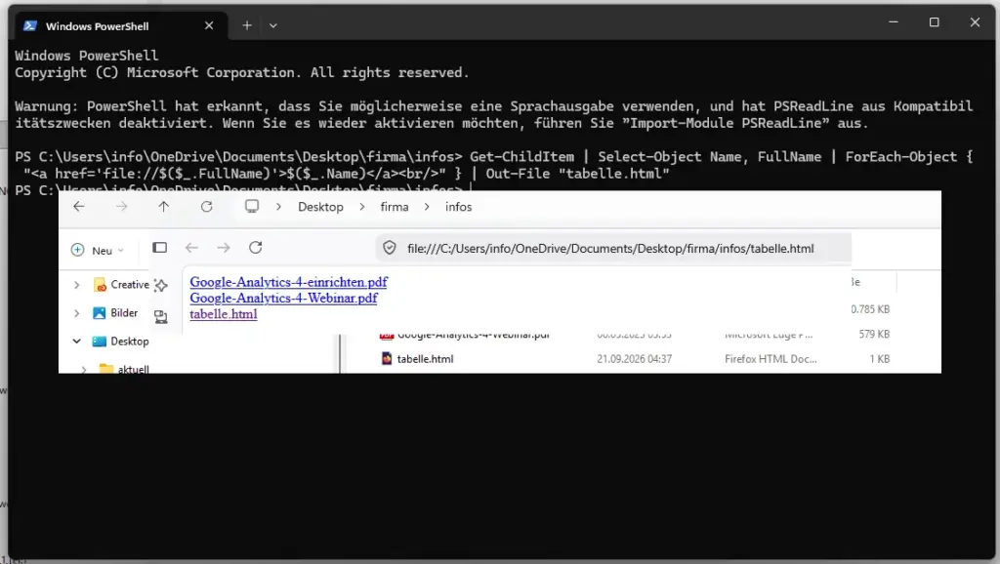Expand the Bilder tree node

coord(76,313)
